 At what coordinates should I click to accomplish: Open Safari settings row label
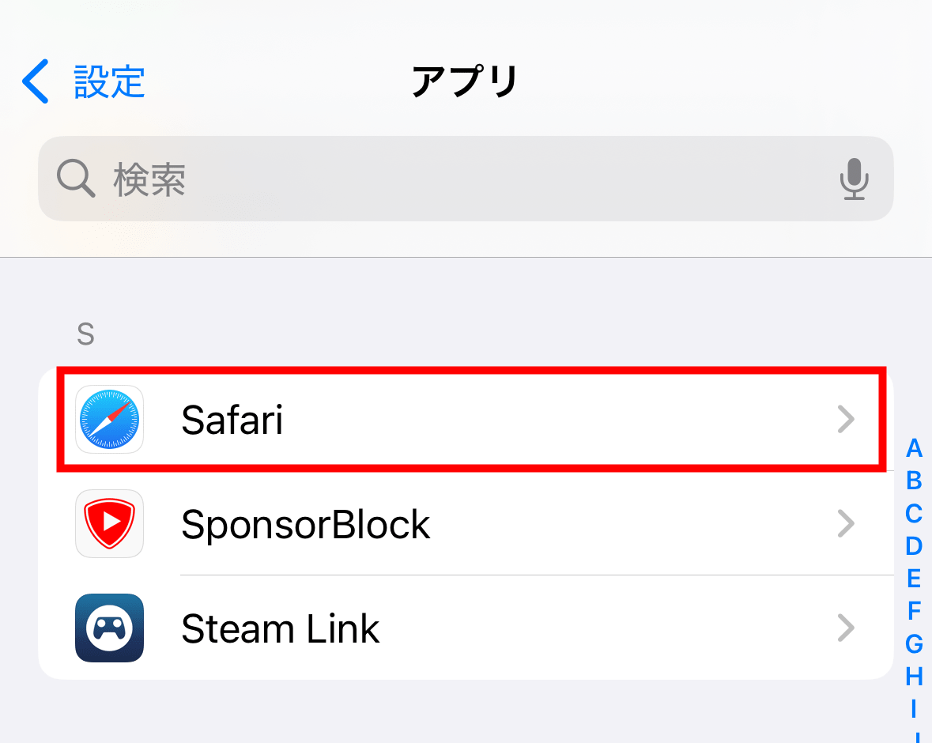232,420
